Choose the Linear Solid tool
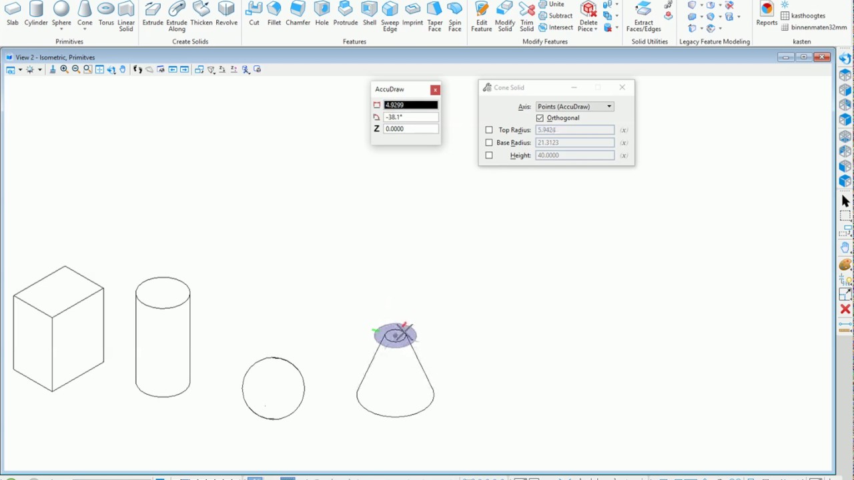Image resolution: width=854 pixels, height=480 pixels. point(126,16)
